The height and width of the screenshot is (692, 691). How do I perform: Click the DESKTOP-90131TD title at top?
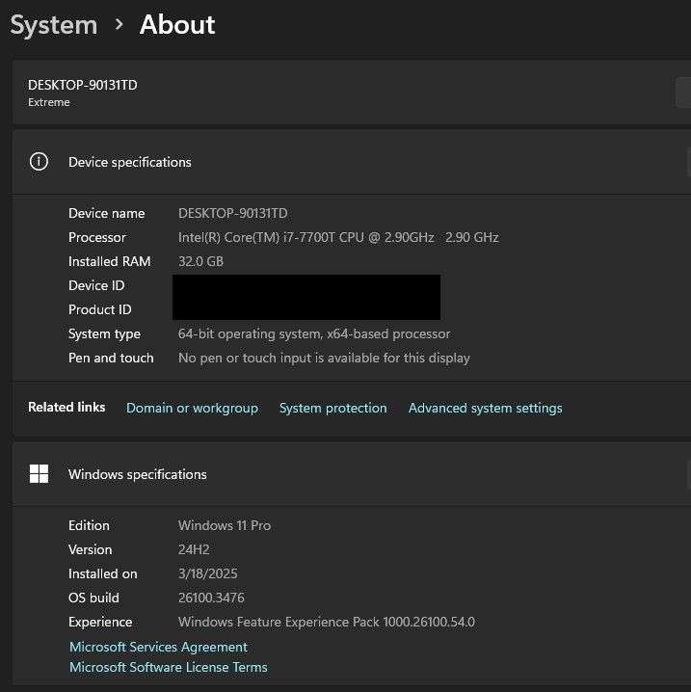(83, 85)
